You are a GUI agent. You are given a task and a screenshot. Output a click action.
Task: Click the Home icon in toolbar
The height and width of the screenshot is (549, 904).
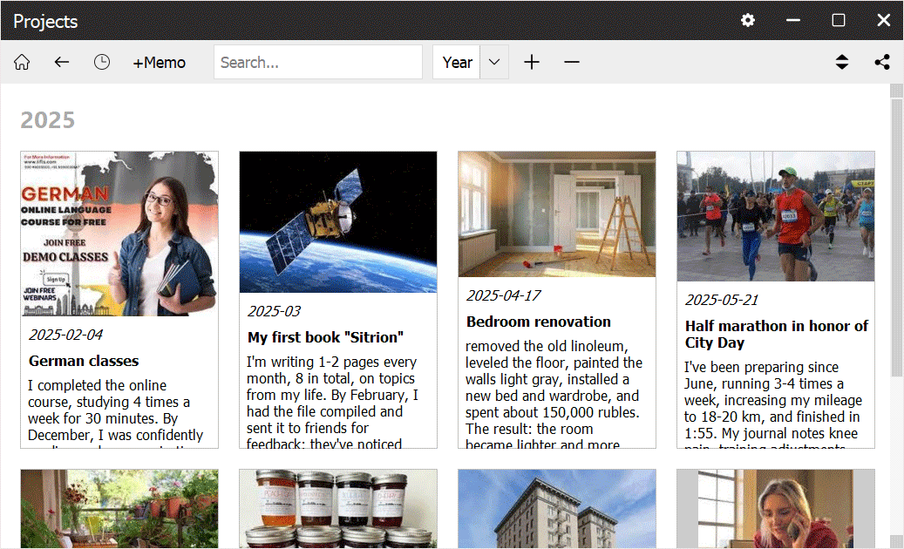pos(22,63)
